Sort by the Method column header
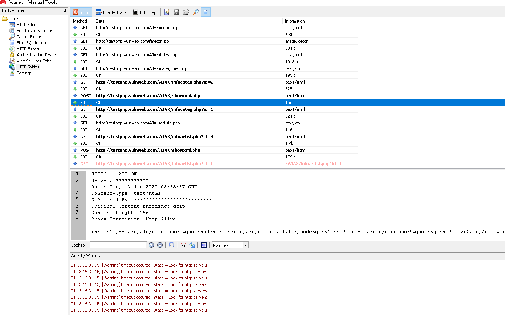The height and width of the screenshot is (315, 505). click(82, 21)
